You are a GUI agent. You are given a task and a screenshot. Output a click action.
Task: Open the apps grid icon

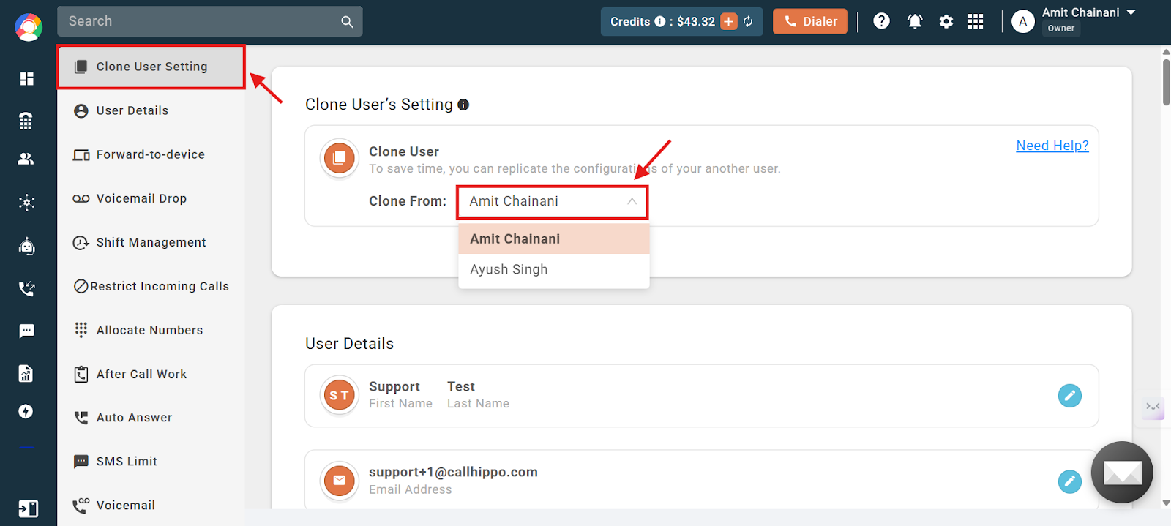(976, 21)
